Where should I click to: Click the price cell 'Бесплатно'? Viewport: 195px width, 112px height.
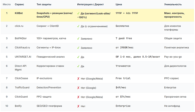tap(122, 26)
